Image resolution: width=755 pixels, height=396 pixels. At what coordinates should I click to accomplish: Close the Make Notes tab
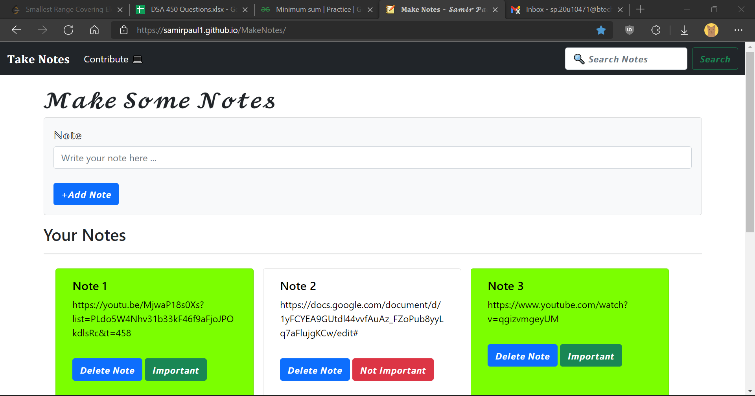[x=495, y=9]
